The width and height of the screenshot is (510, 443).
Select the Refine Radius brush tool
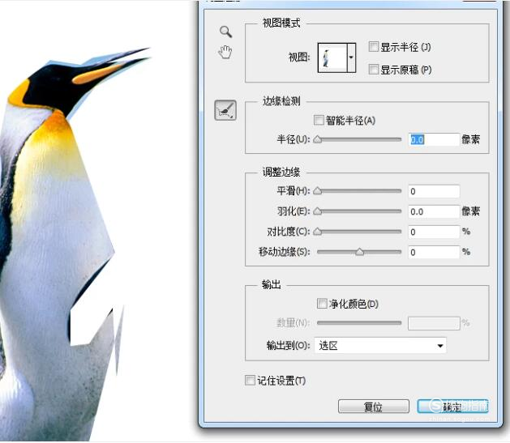pos(225,110)
